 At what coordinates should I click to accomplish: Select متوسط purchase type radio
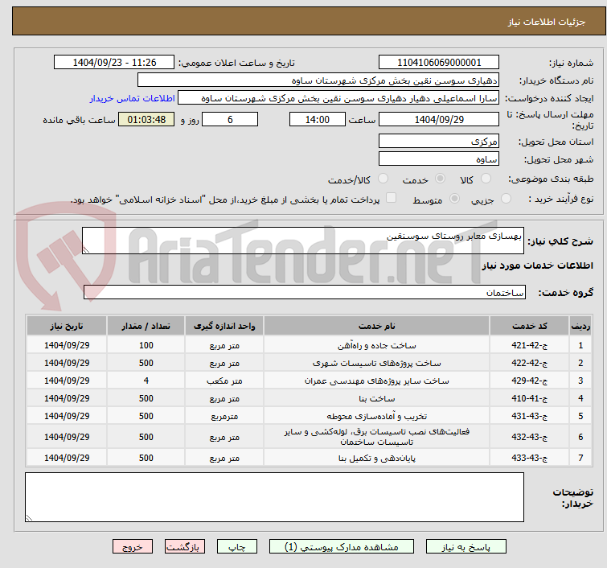click(x=455, y=199)
